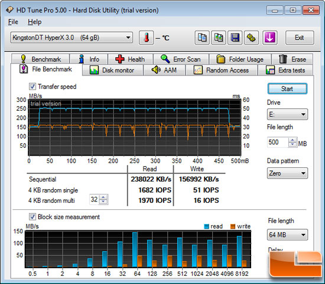Viewport: 325px width, 284px height.
Task: Decrease the file length 500 MB spinner
Action: click(x=292, y=144)
